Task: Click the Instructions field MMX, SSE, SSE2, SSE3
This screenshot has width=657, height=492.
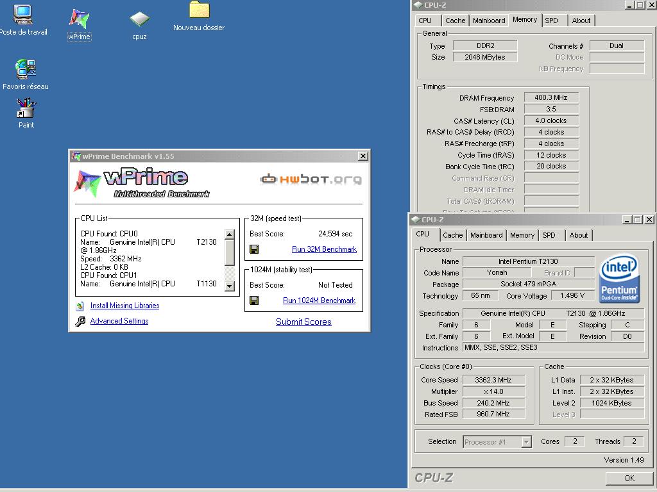Action: pos(553,347)
